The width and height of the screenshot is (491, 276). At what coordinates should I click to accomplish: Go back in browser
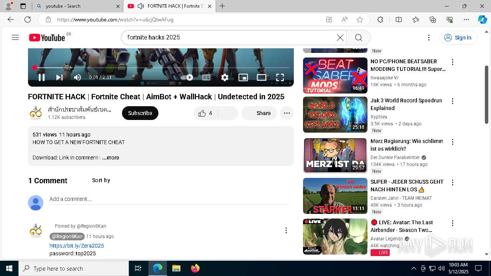pos(11,20)
